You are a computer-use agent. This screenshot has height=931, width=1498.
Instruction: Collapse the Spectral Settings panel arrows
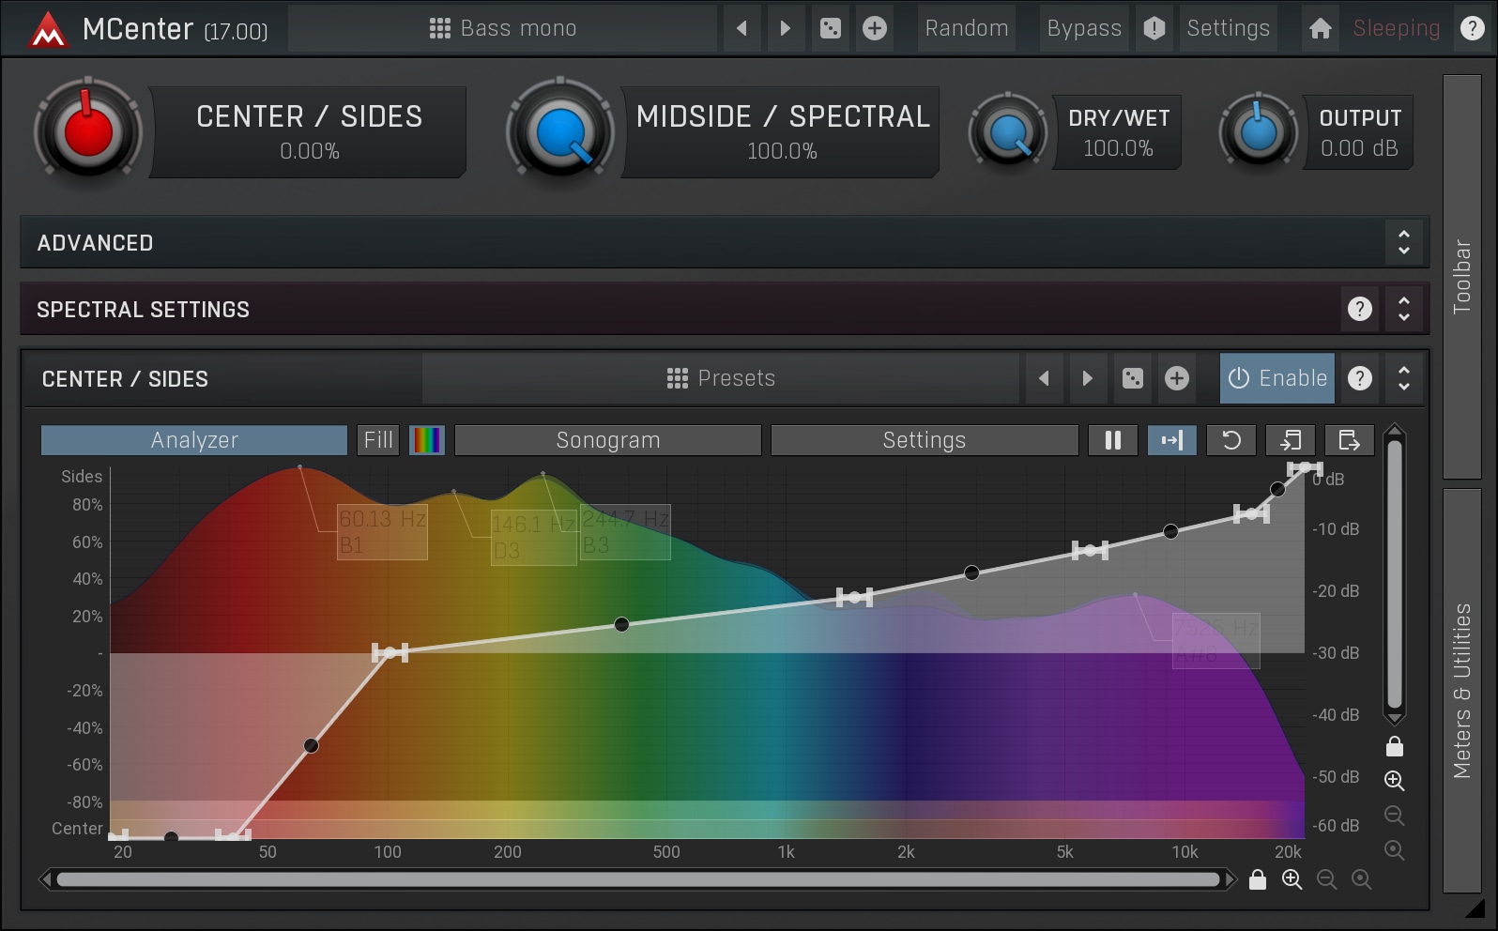[x=1403, y=309]
